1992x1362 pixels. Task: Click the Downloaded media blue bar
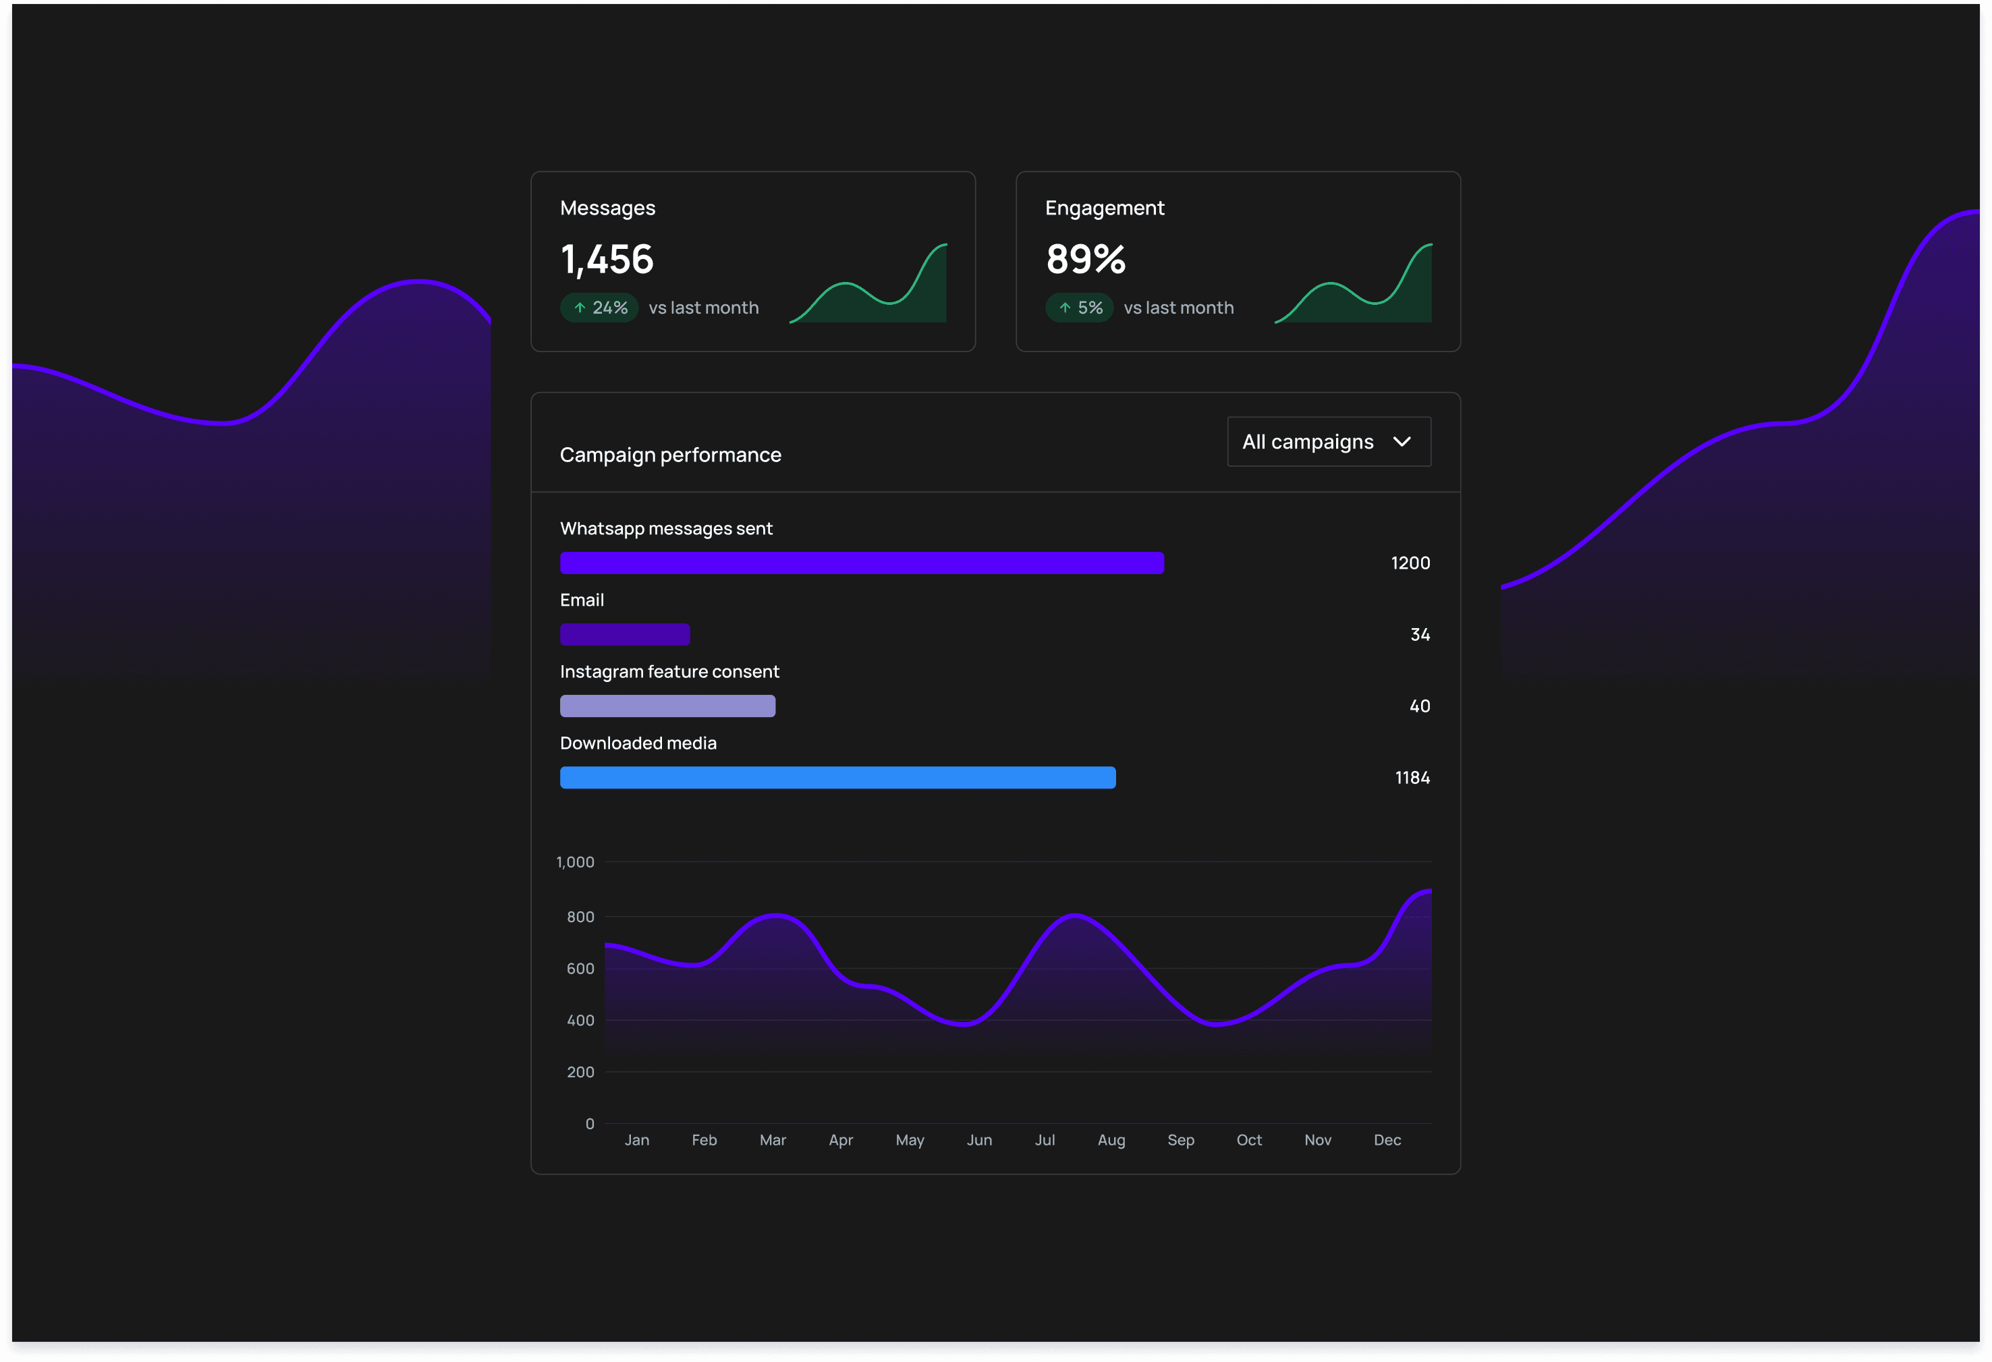[837, 777]
